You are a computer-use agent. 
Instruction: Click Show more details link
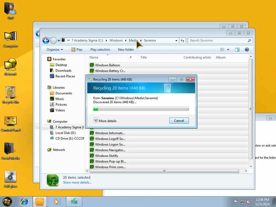(x=77, y=182)
